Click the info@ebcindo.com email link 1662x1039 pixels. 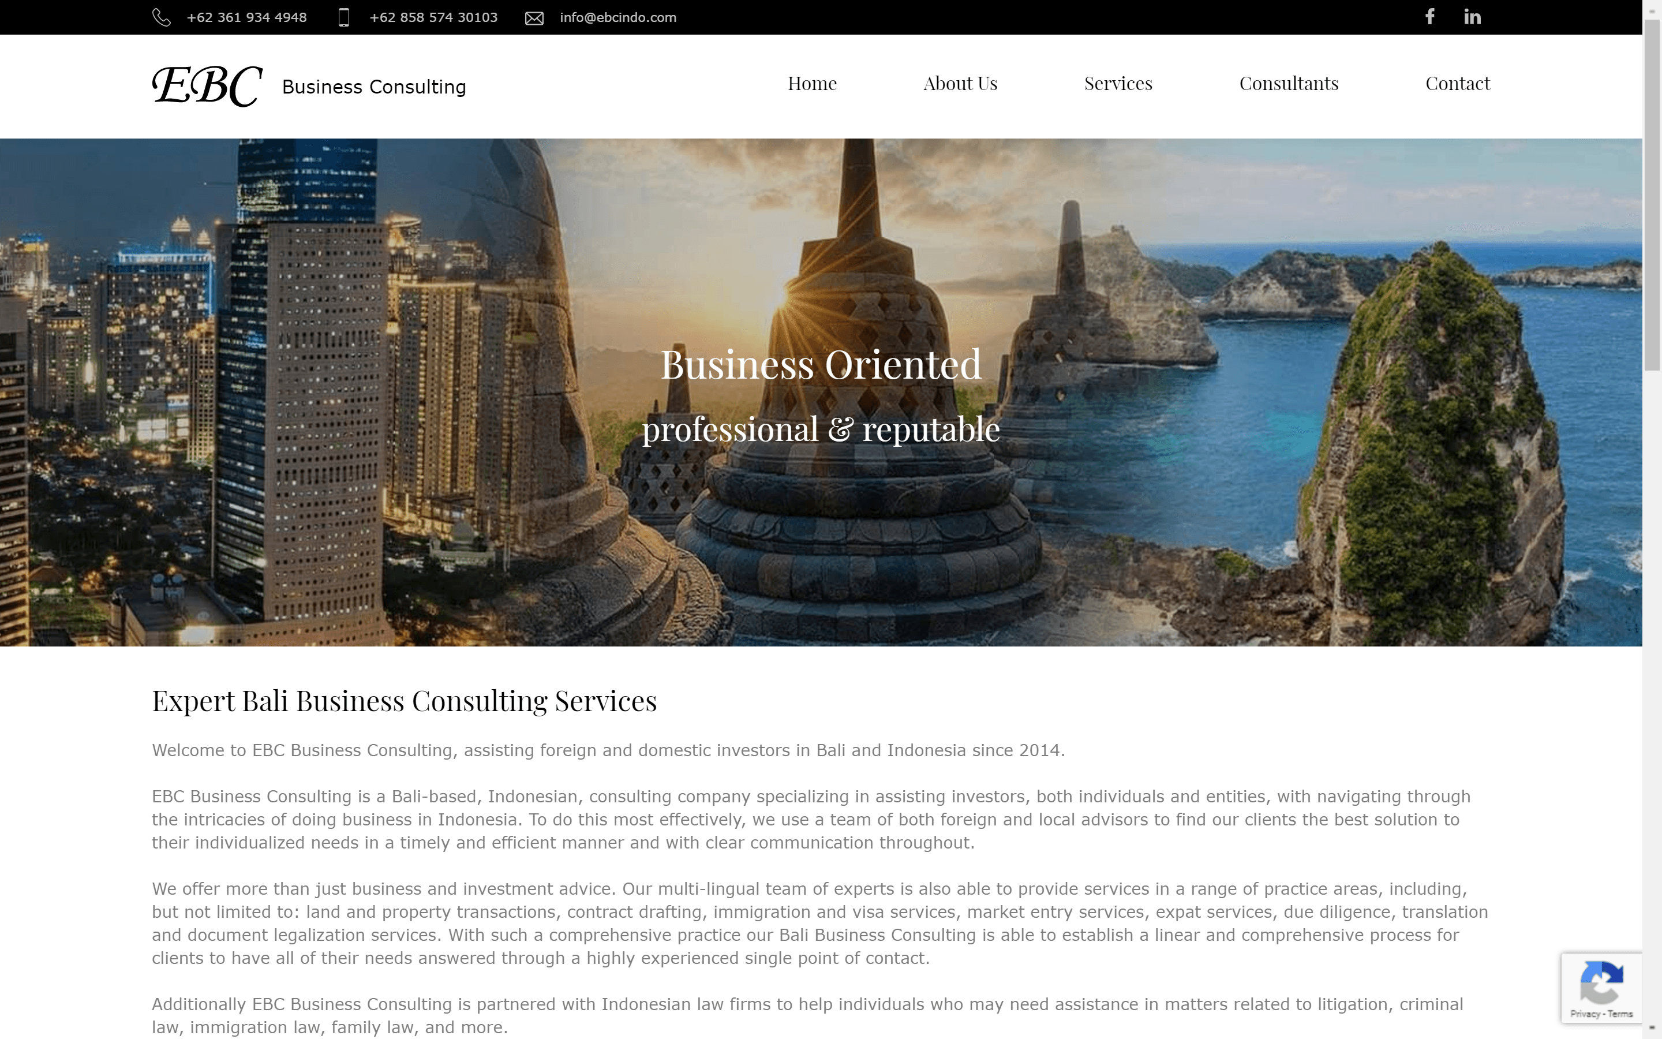pos(617,17)
